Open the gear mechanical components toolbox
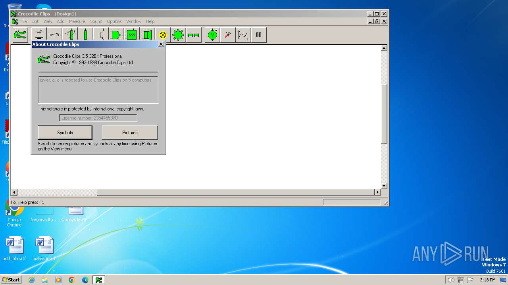 pyautogui.click(x=178, y=35)
